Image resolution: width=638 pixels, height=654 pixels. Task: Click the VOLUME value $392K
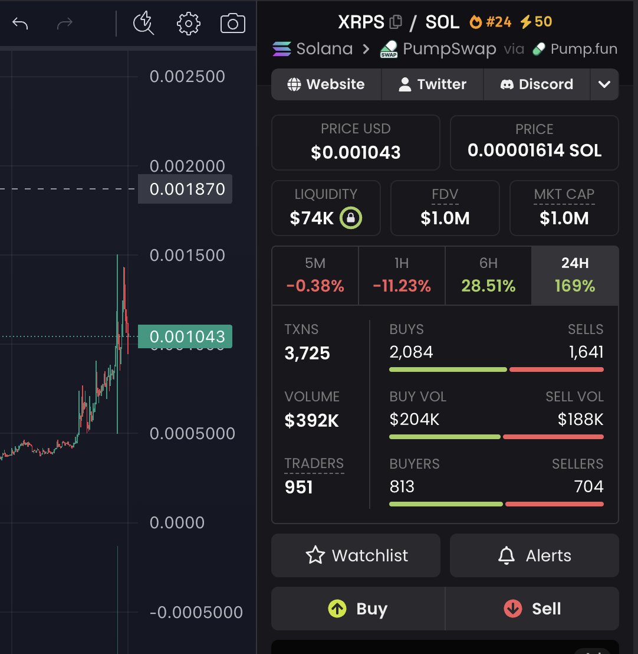312,420
